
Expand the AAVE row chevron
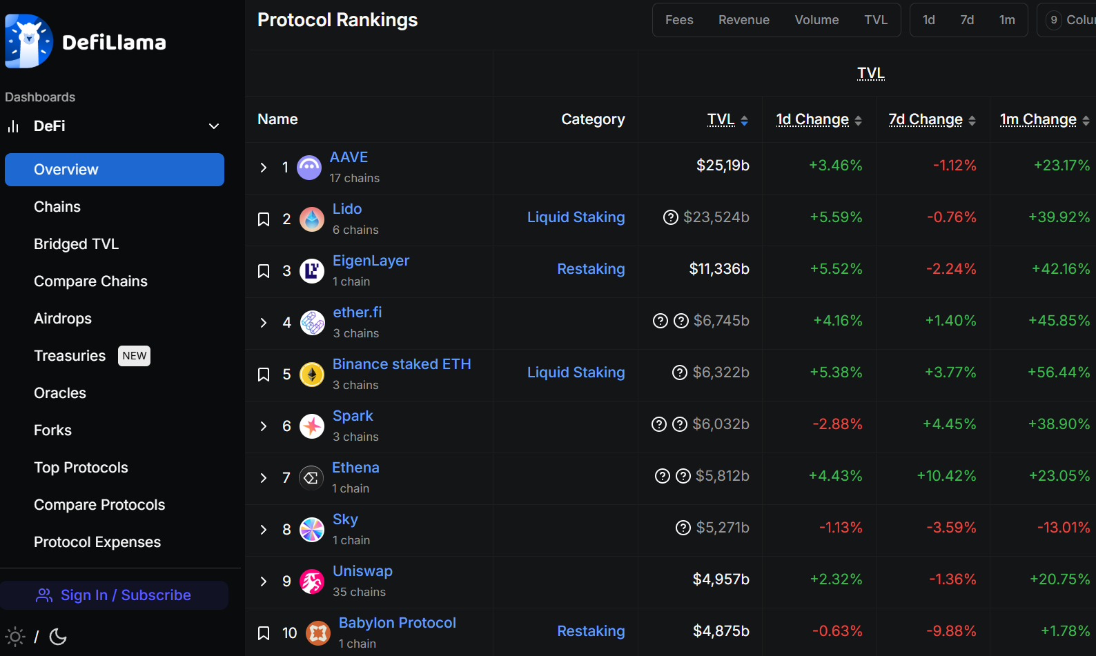pos(264,168)
